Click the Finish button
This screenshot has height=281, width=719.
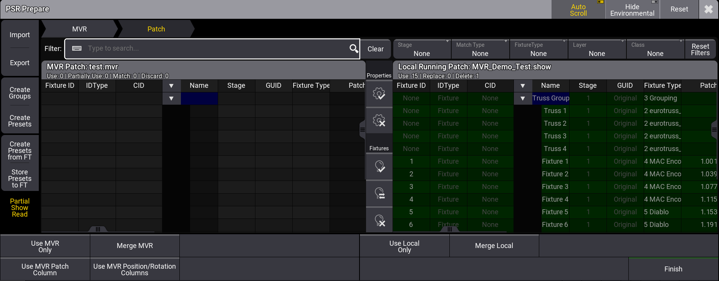[x=673, y=269]
